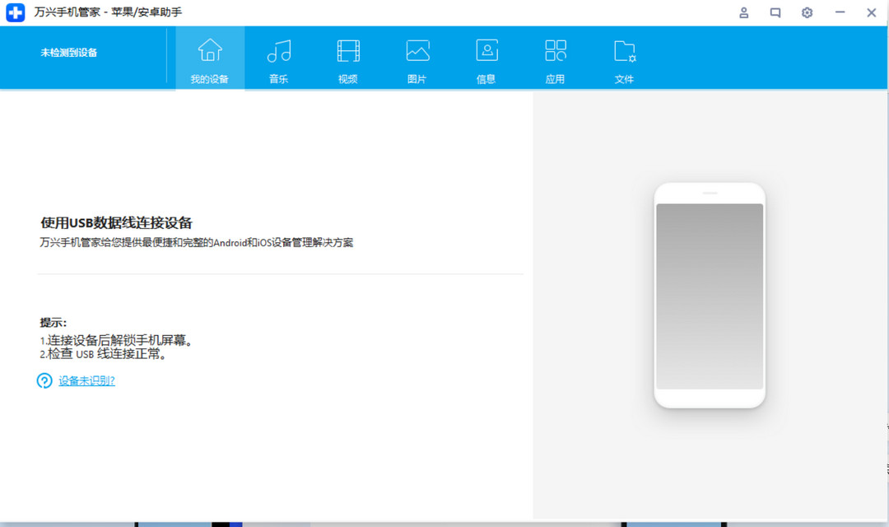Open the settings gear icon
The height and width of the screenshot is (527, 889).
[807, 12]
